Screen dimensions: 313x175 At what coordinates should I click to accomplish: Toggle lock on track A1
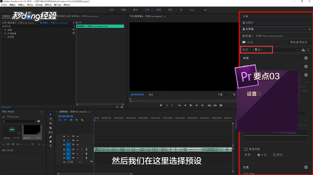(x=64, y=150)
